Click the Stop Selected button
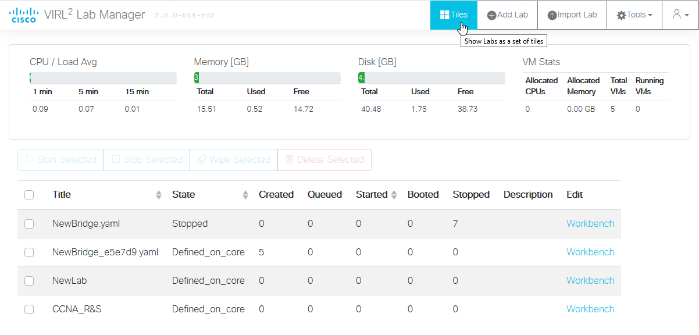Screen dimensions: 699x335 coord(147,159)
